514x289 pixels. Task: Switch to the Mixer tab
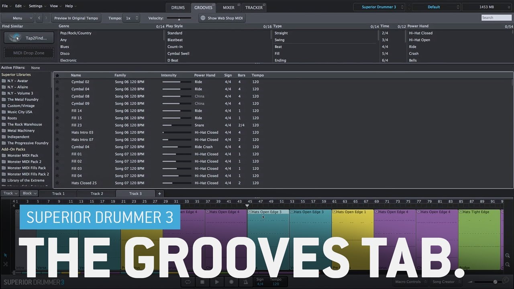click(x=228, y=7)
